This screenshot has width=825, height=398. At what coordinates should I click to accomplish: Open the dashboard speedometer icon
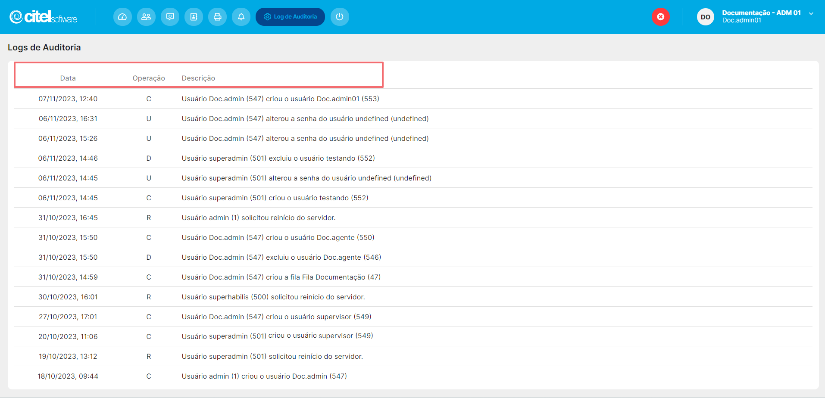[122, 17]
